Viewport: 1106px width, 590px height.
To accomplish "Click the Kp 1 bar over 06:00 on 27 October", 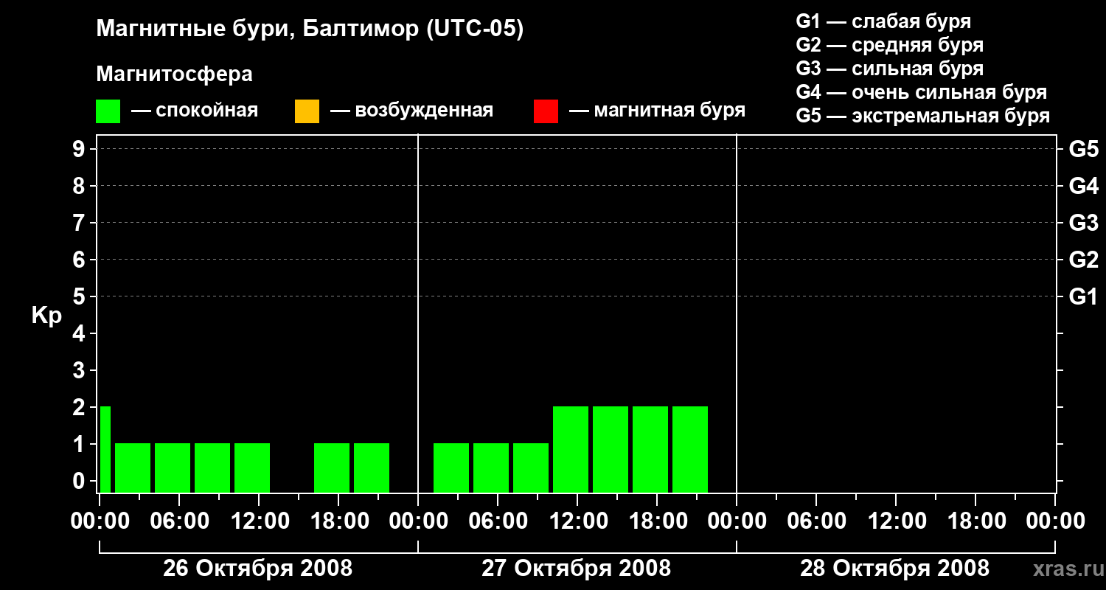I will click(x=491, y=468).
